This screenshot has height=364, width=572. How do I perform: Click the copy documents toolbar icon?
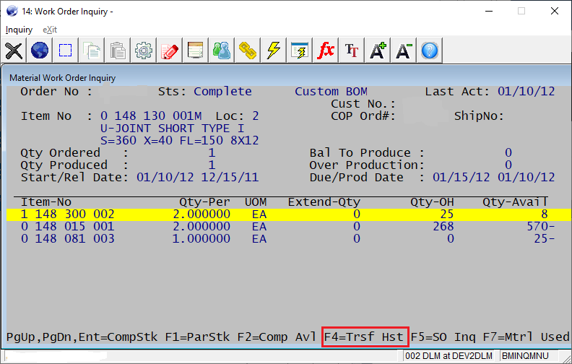click(x=92, y=51)
